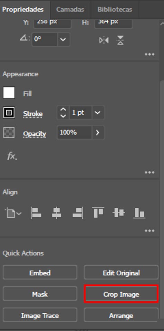The height and width of the screenshot is (331, 164).
Task: Expand the Opacity slider arrow
Action: 97,133
